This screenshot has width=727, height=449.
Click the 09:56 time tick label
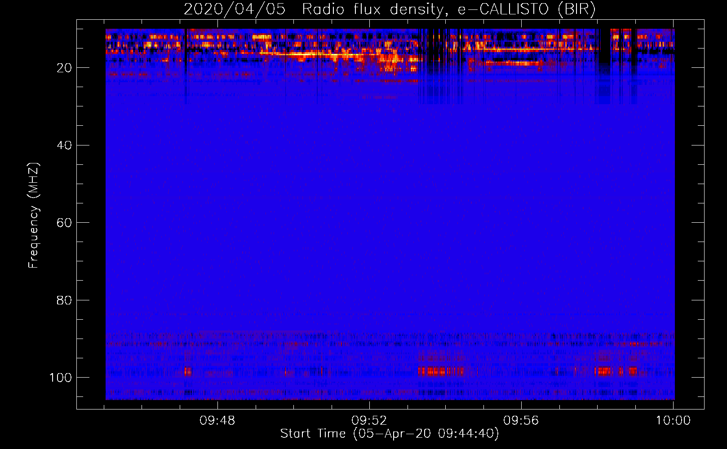(521, 421)
